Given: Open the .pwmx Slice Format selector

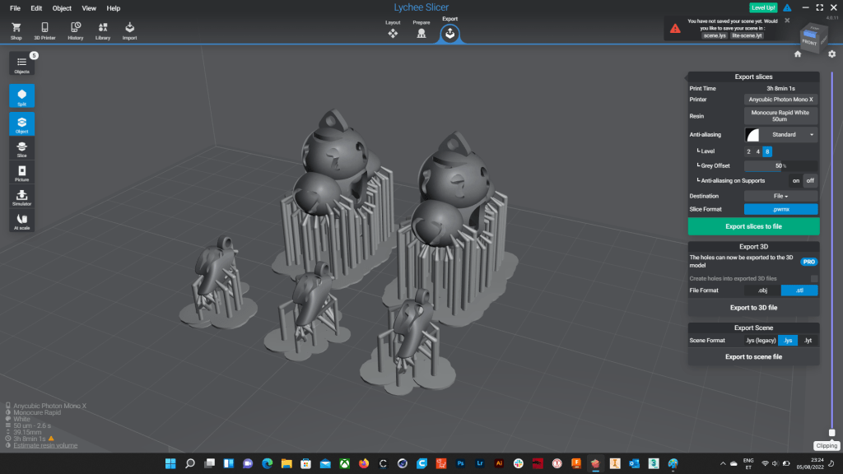Looking at the screenshot, I should click(780, 210).
